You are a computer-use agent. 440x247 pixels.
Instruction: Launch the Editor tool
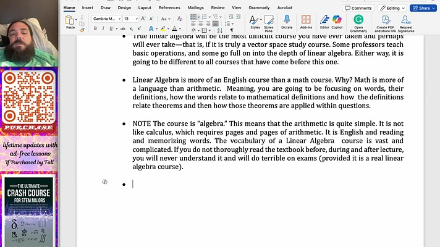coord(324,22)
